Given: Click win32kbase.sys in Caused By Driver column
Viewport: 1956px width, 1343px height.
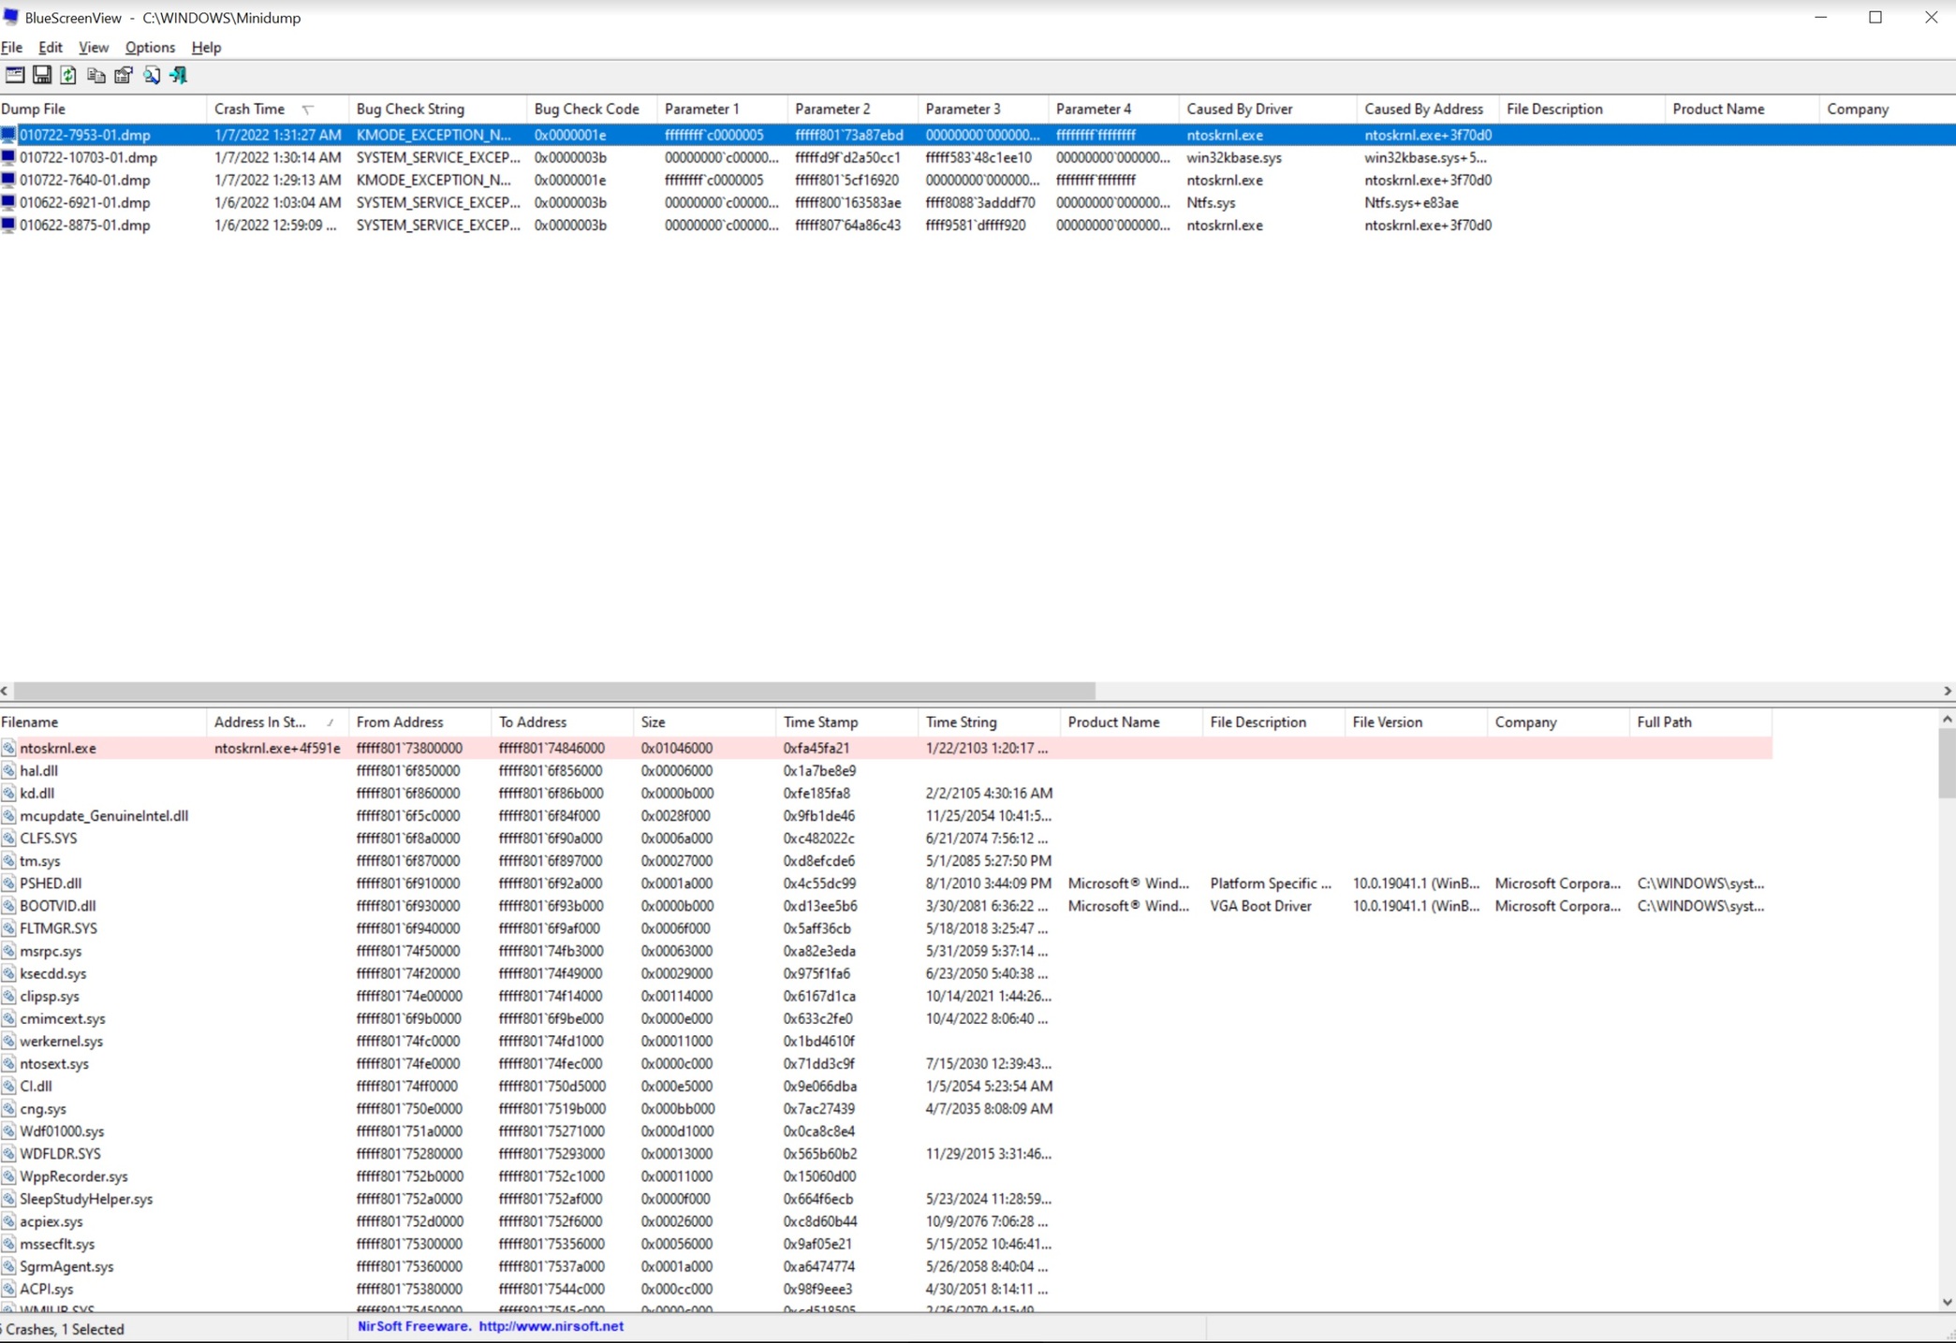Looking at the screenshot, I should pyautogui.click(x=1234, y=157).
